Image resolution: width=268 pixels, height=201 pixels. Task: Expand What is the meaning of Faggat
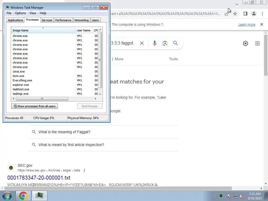(x=103, y=132)
